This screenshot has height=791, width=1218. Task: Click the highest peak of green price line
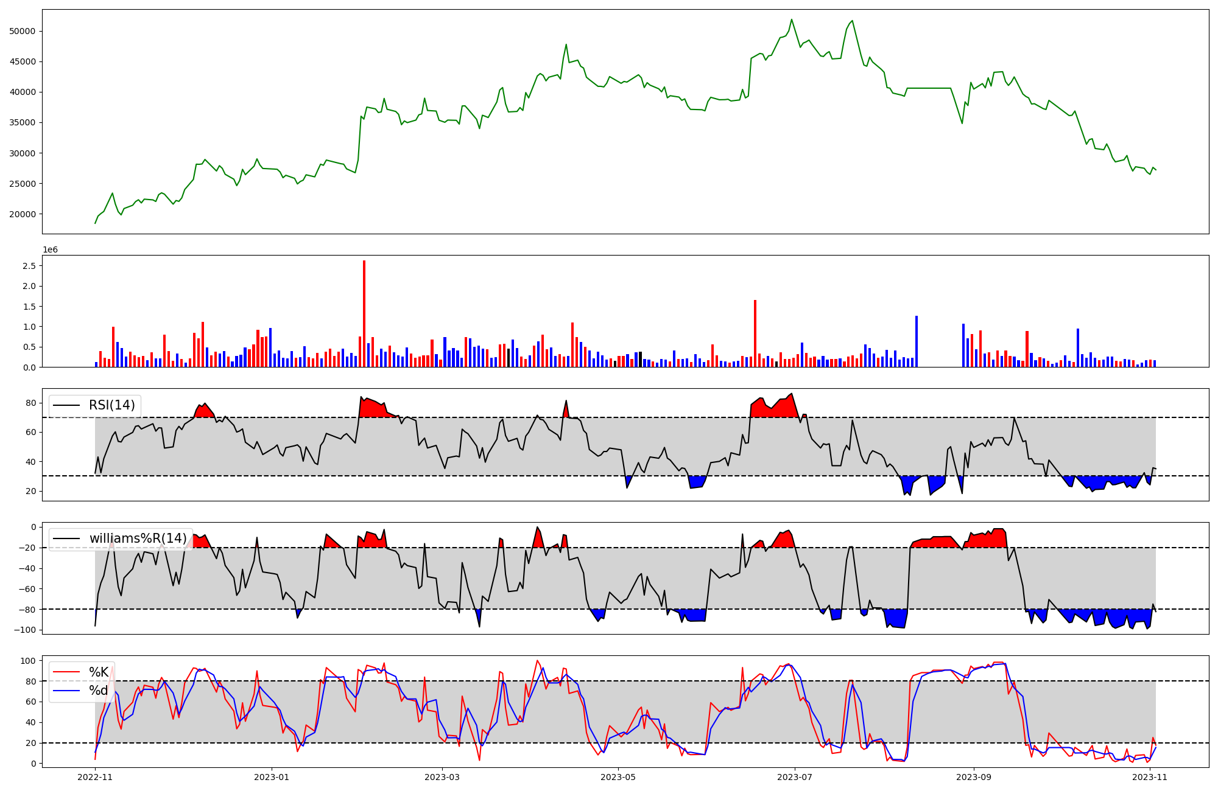tap(792, 19)
